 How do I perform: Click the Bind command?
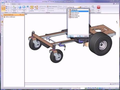click(x=60, y=6)
